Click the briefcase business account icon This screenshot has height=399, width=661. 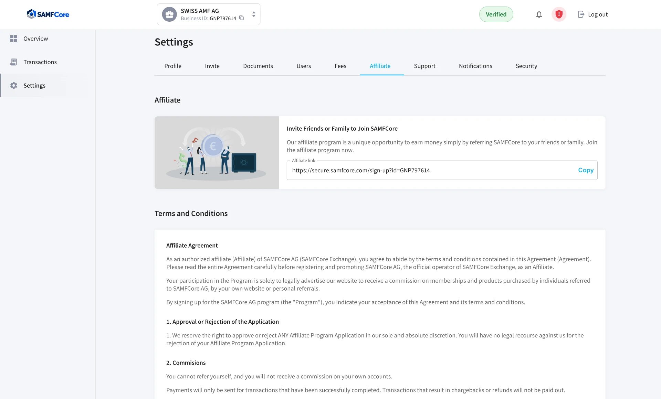click(x=169, y=14)
